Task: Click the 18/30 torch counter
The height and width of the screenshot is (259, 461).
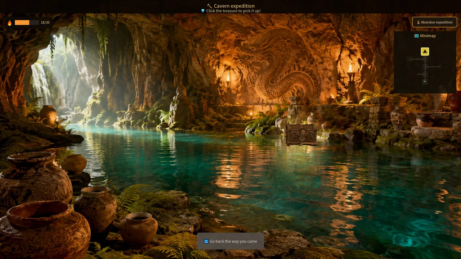Action: pyautogui.click(x=45, y=22)
